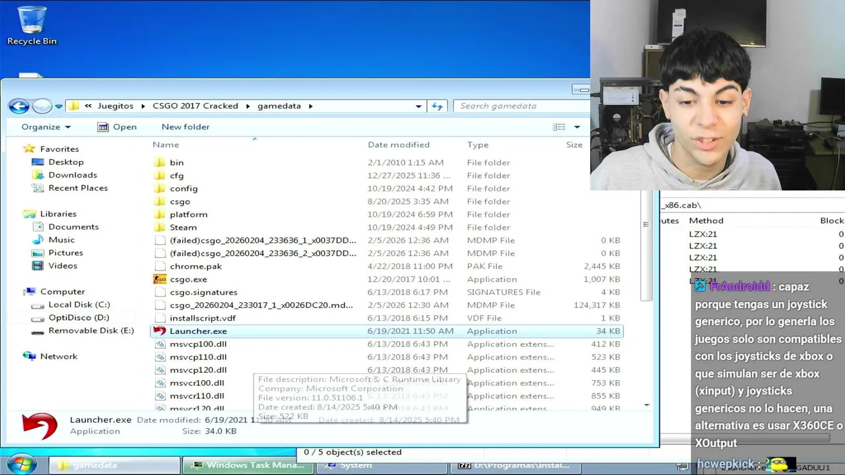Image resolution: width=845 pixels, height=475 pixels.
Task: Open the Videos library
Action: [x=62, y=266]
